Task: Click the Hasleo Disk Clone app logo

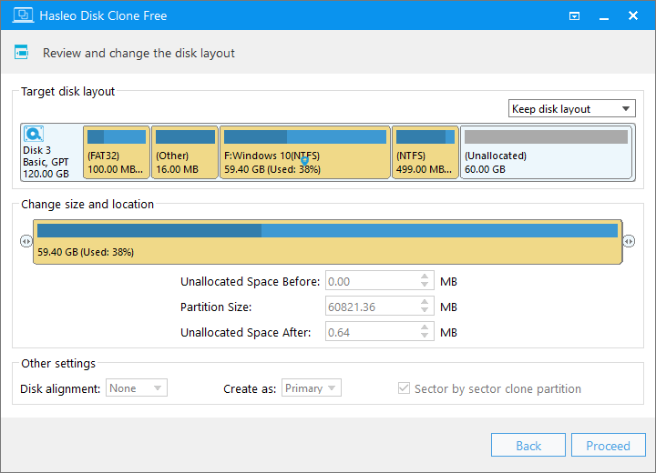Action: 23,15
